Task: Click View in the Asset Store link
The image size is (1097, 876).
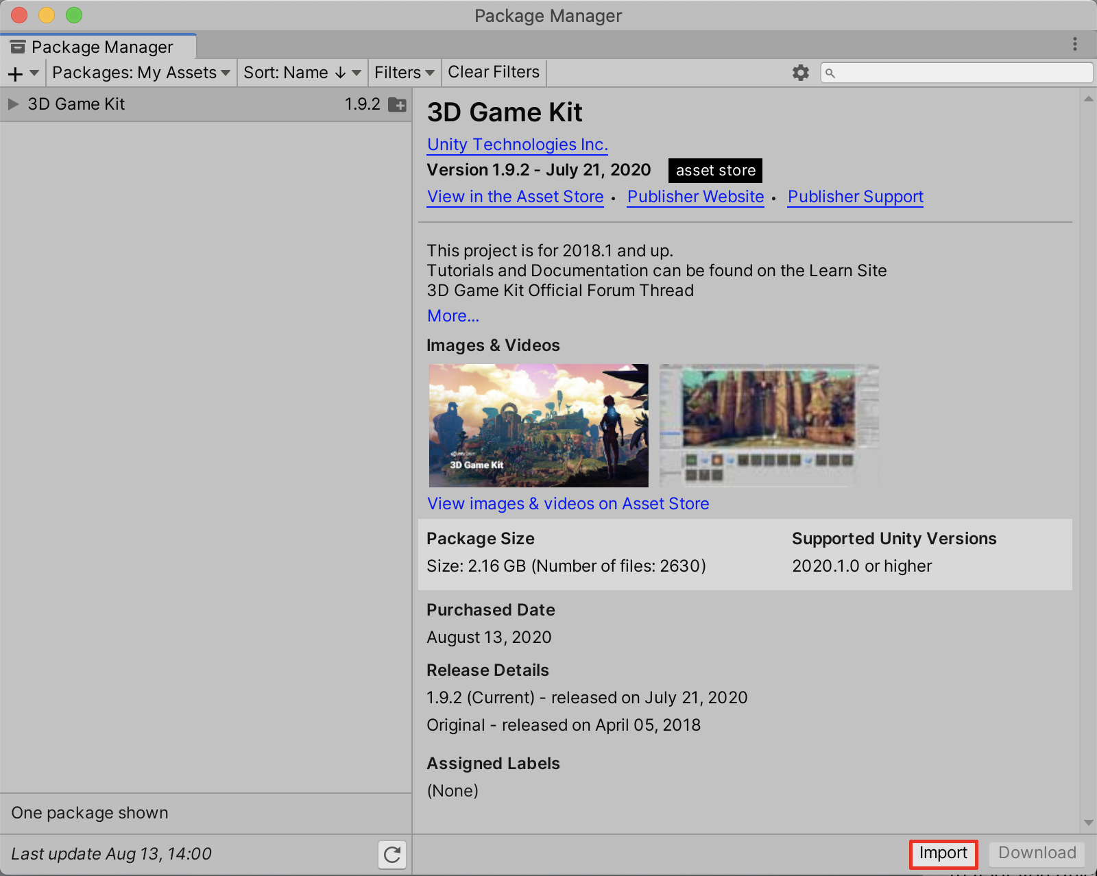Action: (515, 197)
